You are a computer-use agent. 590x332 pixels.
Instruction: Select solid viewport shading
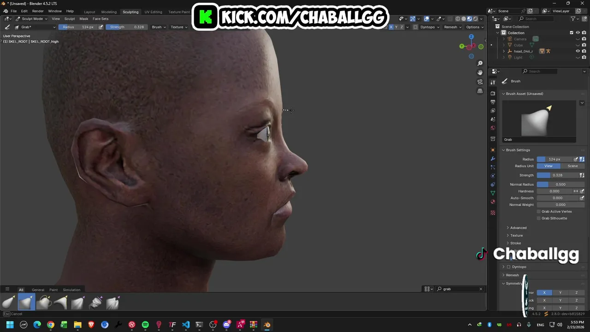pos(464,19)
